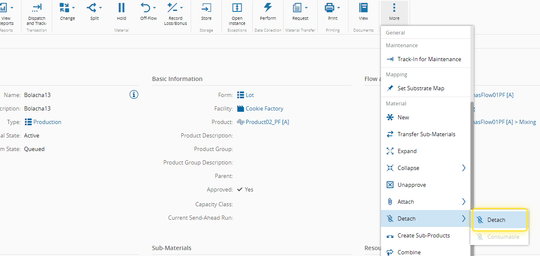Expand the Split dropdown in toolbar
This screenshot has height=256, width=540.
(100, 8)
